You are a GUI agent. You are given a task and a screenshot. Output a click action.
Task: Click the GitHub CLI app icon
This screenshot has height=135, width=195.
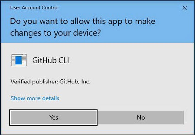pyautogui.click(x=19, y=60)
